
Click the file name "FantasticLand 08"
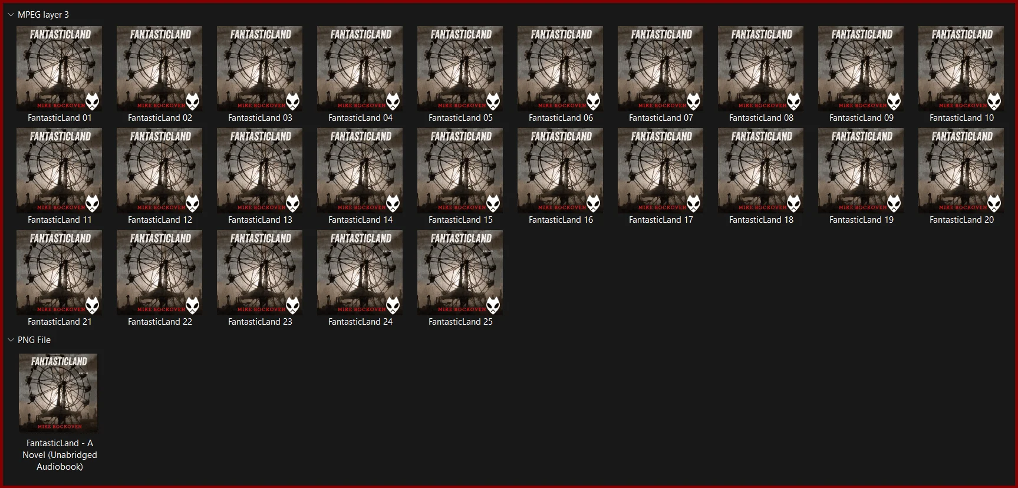click(761, 118)
